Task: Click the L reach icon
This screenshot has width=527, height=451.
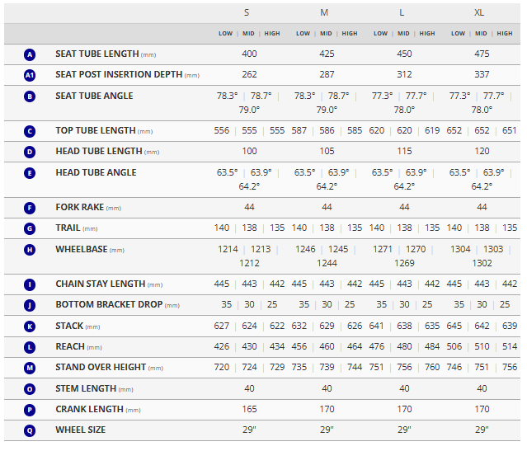Action: click(x=30, y=347)
